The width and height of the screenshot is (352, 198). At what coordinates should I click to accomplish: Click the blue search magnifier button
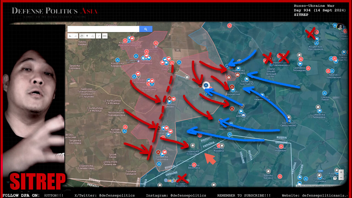click(146, 29)
